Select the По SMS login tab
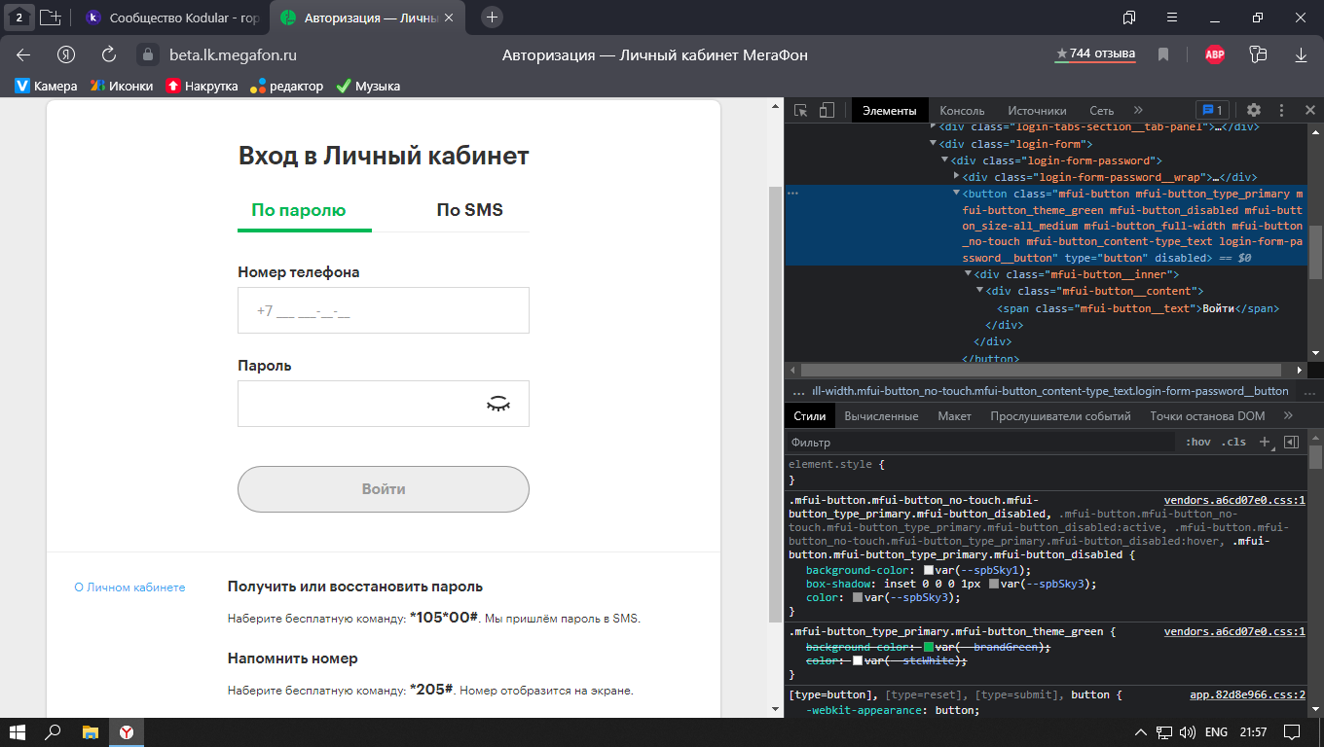1324x747 pixels. click(469, 210)
